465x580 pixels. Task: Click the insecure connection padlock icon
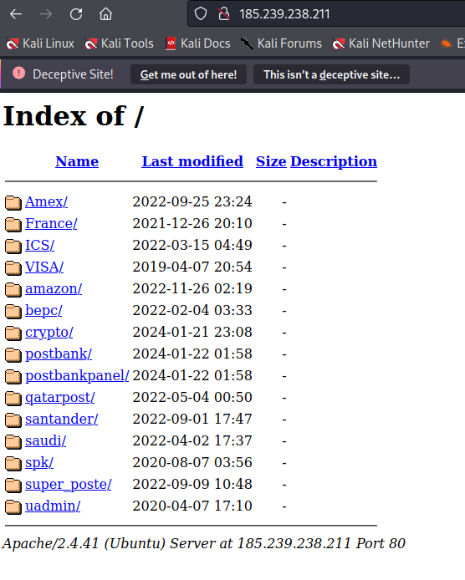point(224,14)
